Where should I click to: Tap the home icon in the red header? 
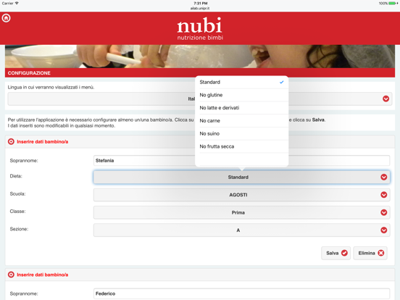pos(6,18)
